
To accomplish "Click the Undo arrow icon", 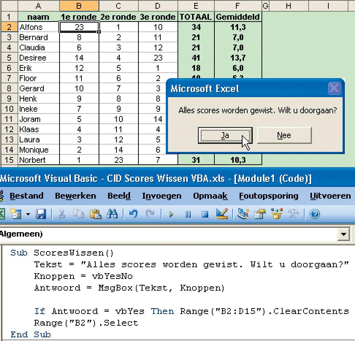I will [x=133, y=214].
